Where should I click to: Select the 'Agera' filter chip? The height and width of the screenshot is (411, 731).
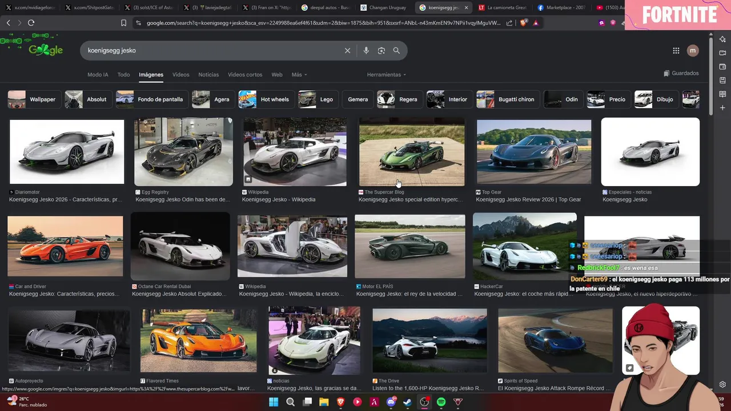pyautogui.click(x=212, y=99)
